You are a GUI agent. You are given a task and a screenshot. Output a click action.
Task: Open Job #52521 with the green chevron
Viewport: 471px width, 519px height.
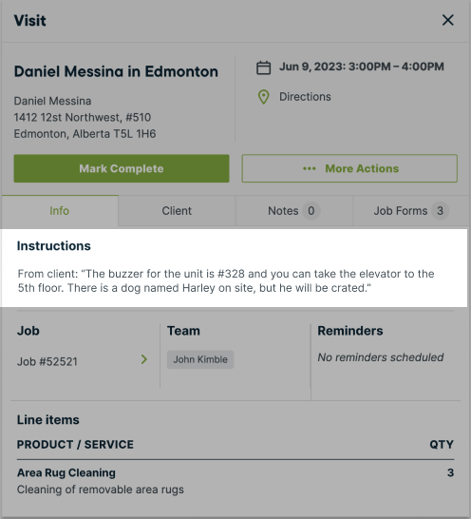(144, 359)
